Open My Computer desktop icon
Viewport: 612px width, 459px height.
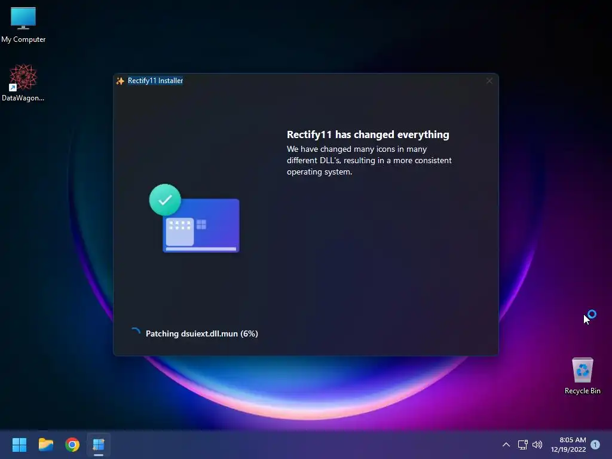[23, 25]
